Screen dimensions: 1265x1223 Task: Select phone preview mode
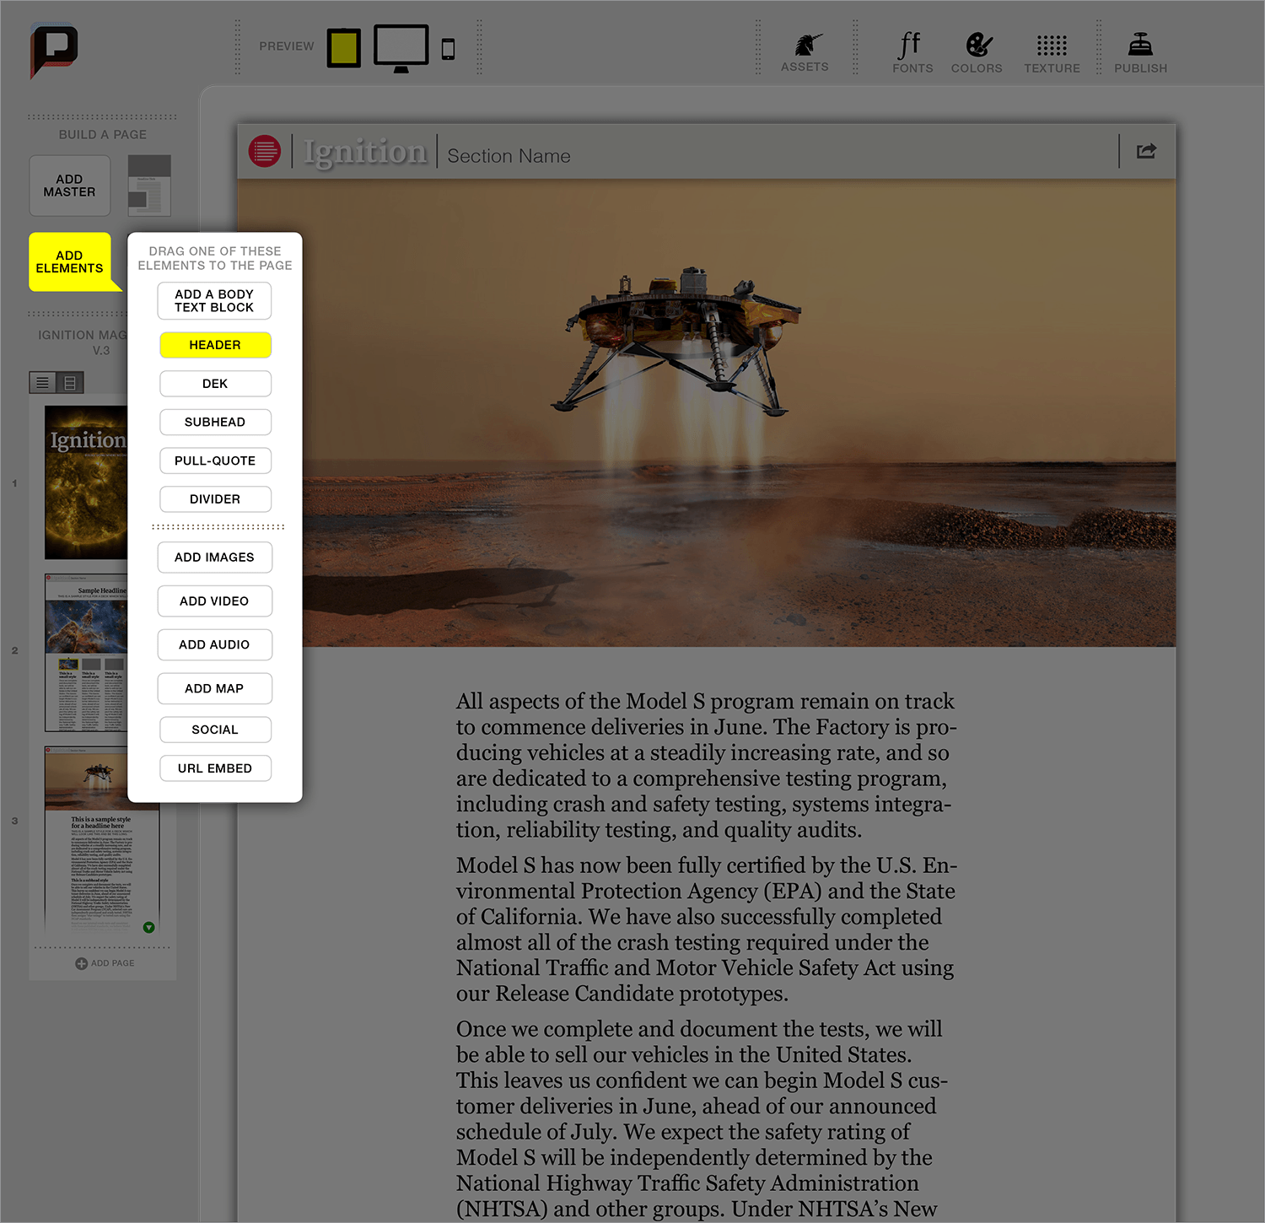449,49
